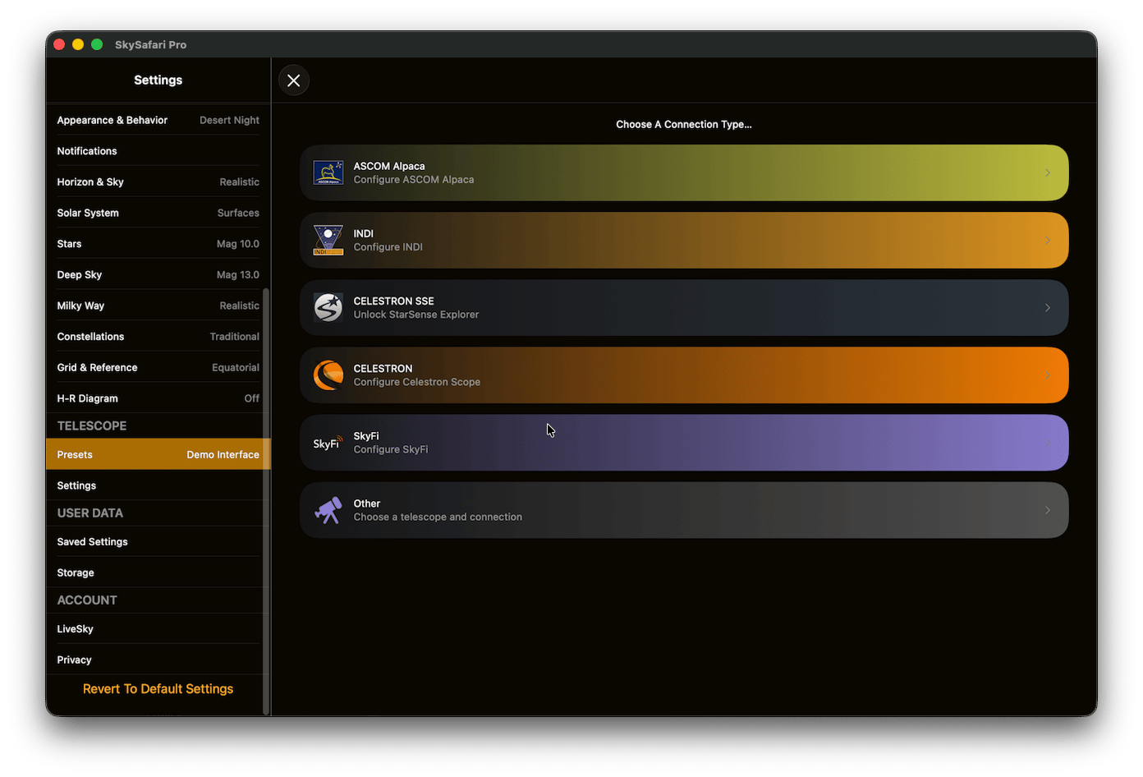Expand the Other connection row chevron
The height and width of the screenshot is (777, 1143).
pyautogui.click(x=1048, y=510)
